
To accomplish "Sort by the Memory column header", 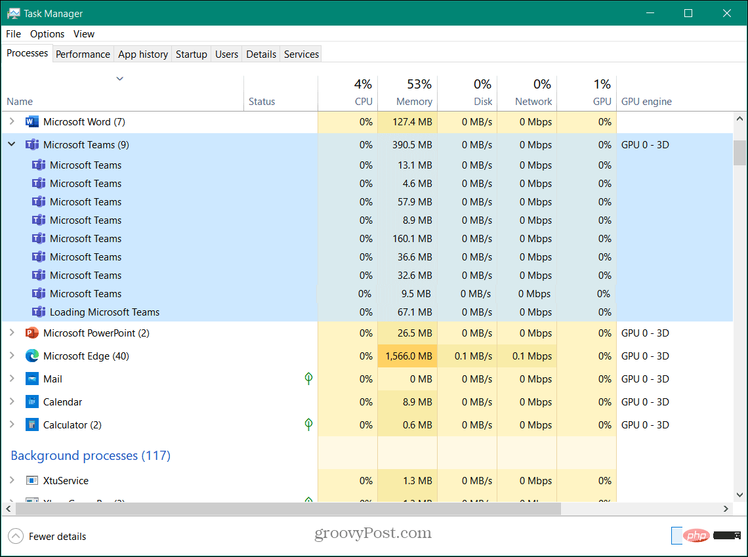I will [407, 93].
